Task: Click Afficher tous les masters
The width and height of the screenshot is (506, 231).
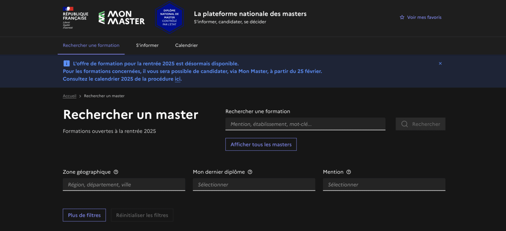Action: [261, 144]
